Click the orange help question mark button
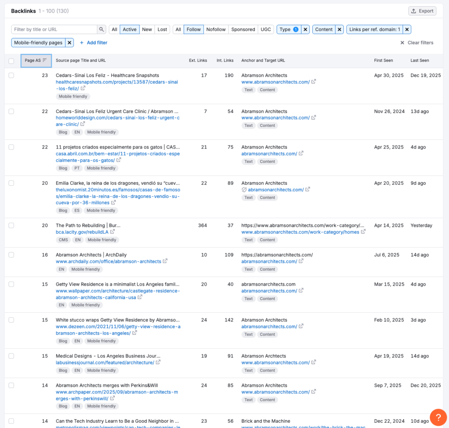This screenshot has width=449, height=428. (438, 417)
